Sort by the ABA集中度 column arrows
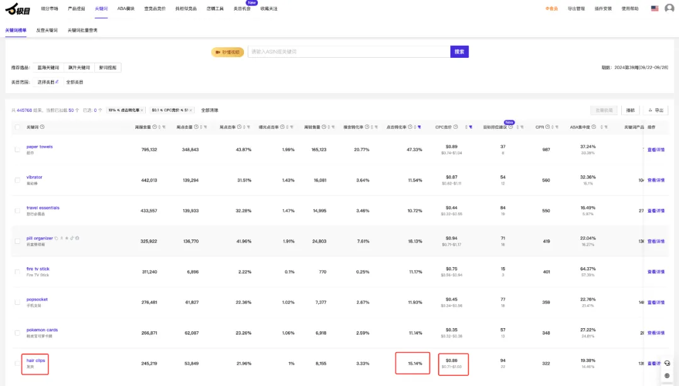Image resolution: width=679 pixels, height=386 pixels. [602, 128]
